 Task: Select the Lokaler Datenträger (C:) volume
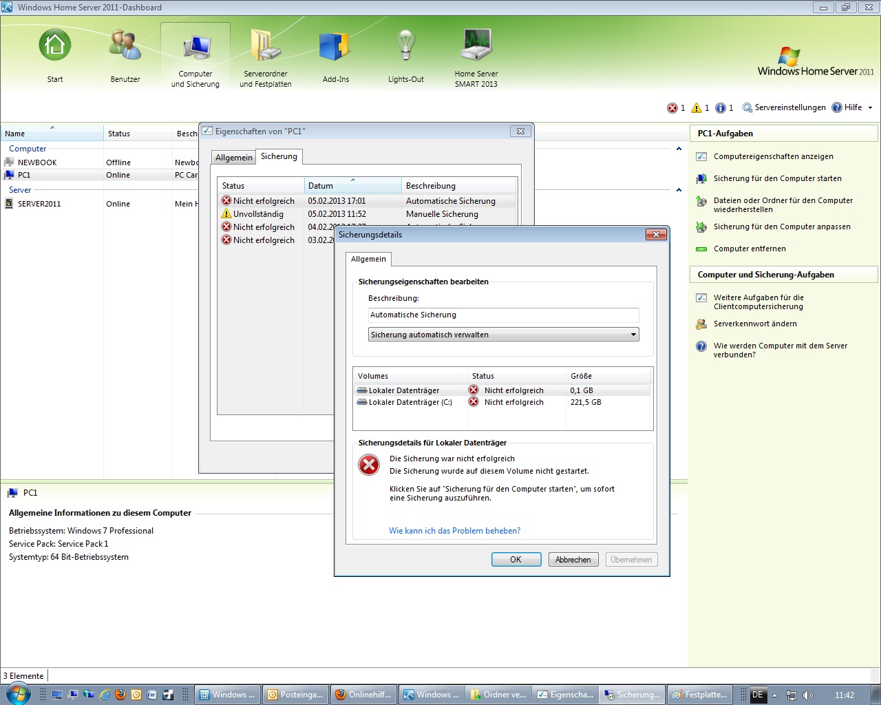click(x=502, y=402)
